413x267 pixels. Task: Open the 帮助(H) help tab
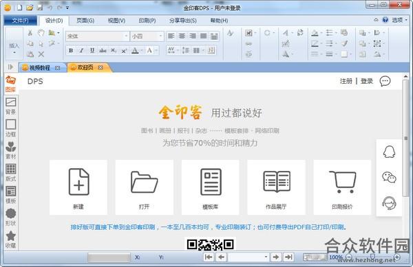coord(219,21)
